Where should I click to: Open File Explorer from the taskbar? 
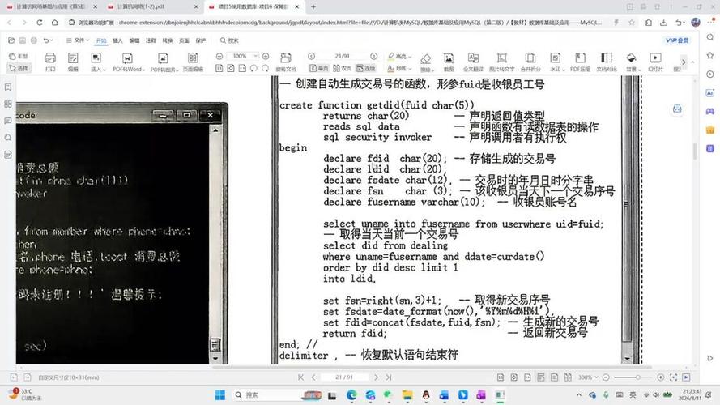coord(407,394)
